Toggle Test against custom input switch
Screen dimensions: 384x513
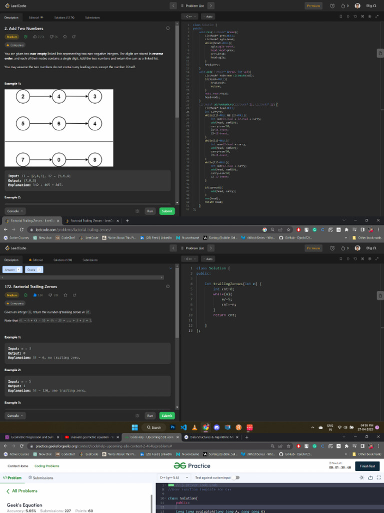[x=236, y=477]
